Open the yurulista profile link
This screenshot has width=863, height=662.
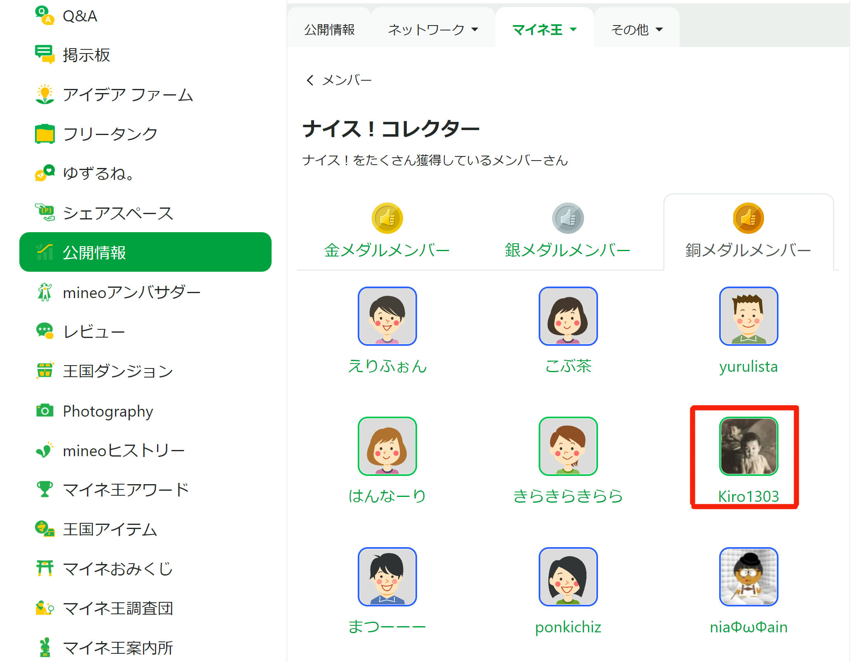[x=748, y=366]
